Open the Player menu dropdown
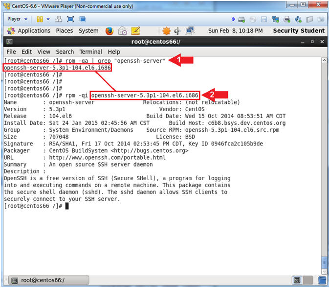 17,19
